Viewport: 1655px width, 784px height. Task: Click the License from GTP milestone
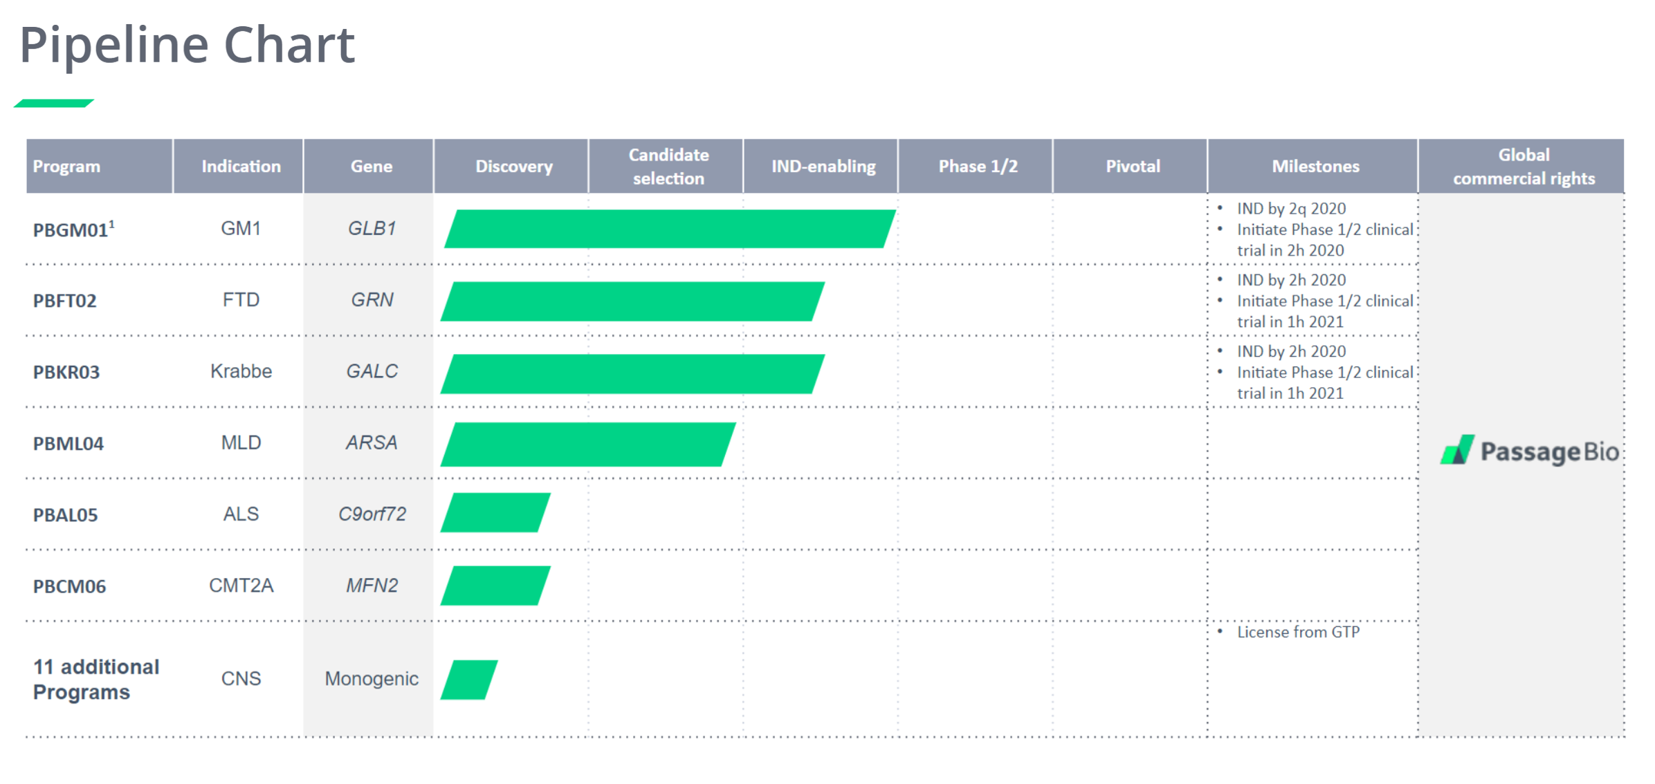point(1297,632)
